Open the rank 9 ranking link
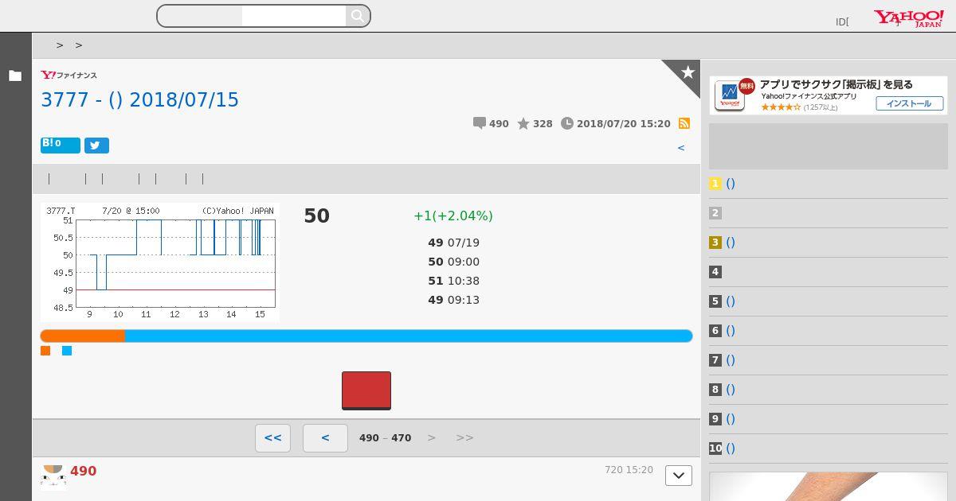This screenshot has width=956, height=501. coord(731,419)
